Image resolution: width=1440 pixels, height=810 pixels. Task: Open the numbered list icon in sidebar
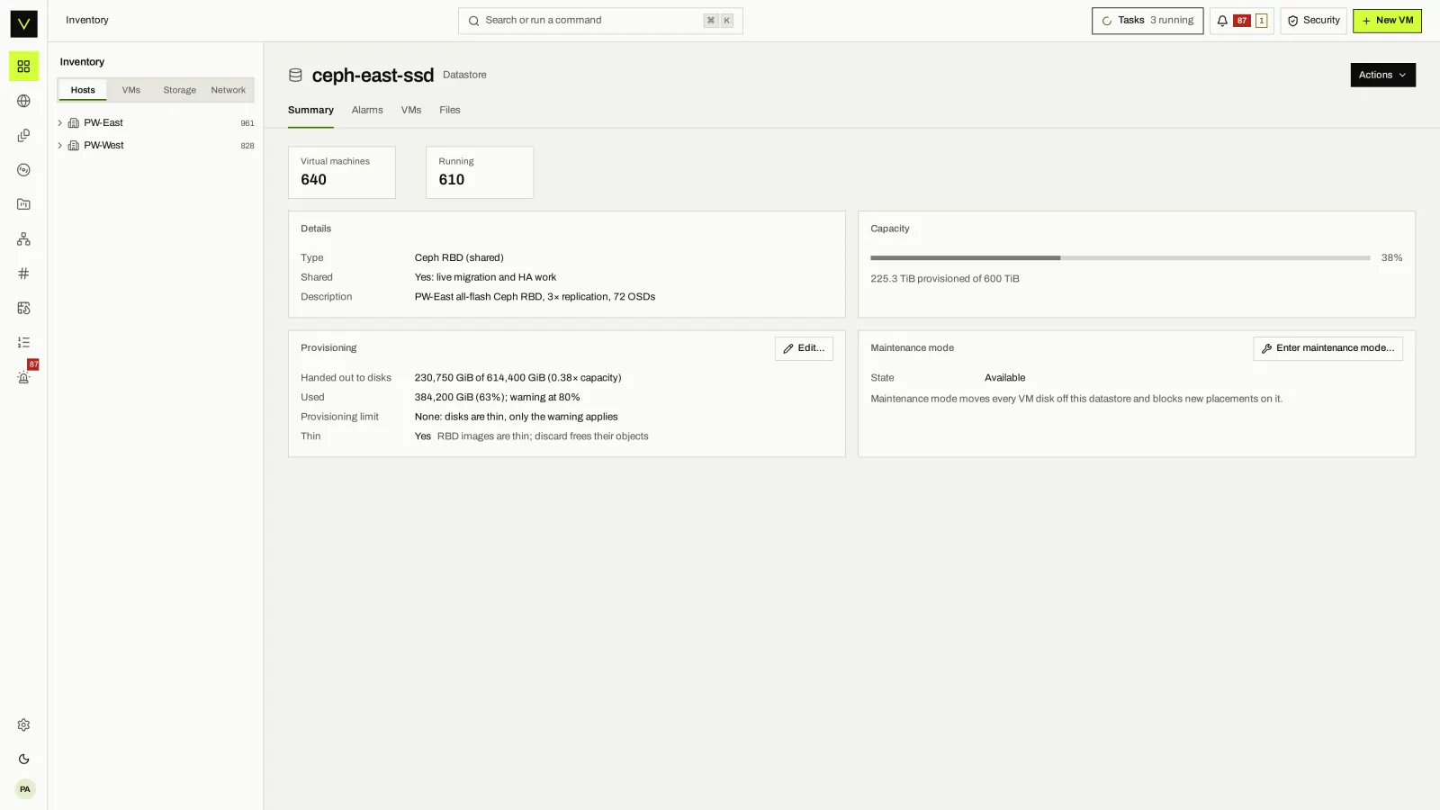[x=23, y=343]
